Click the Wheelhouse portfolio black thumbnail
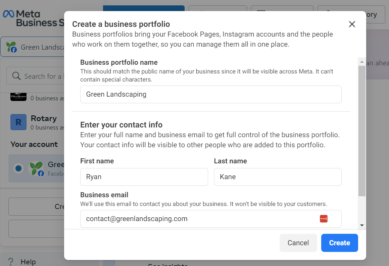The height and width of the screenshot is (266, 389). point(18,97)
